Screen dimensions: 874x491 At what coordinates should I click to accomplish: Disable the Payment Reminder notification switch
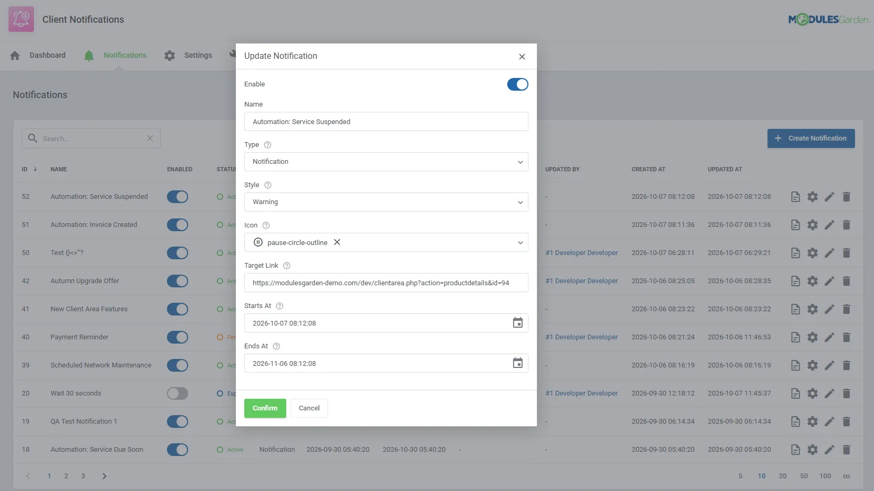pos(178,337)
